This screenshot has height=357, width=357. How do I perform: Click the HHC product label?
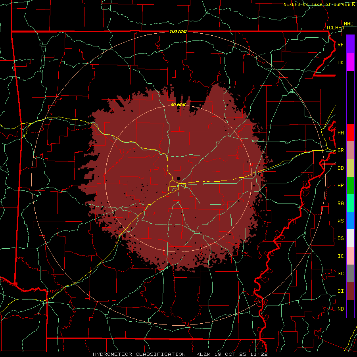(348, 24)
